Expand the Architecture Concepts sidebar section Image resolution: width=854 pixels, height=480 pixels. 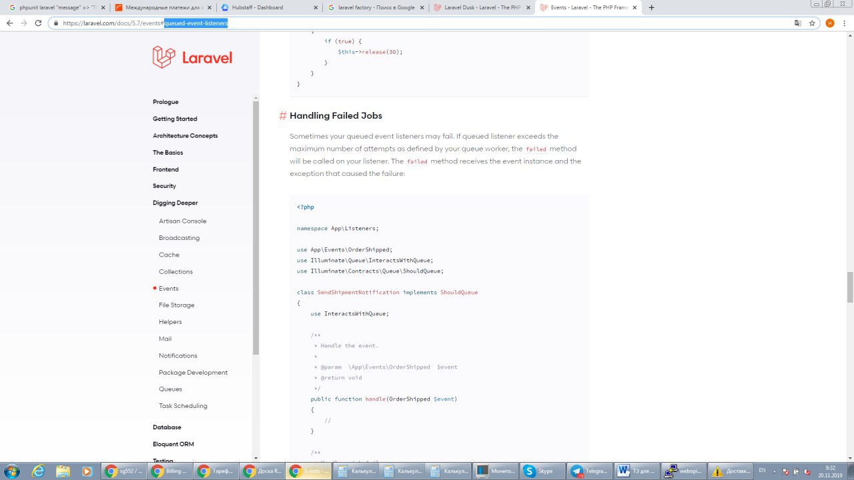[185, 135]
